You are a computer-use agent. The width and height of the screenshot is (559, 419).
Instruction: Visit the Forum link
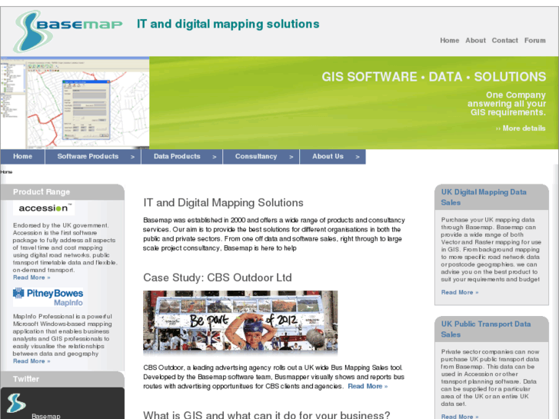[x=534, y=40]
